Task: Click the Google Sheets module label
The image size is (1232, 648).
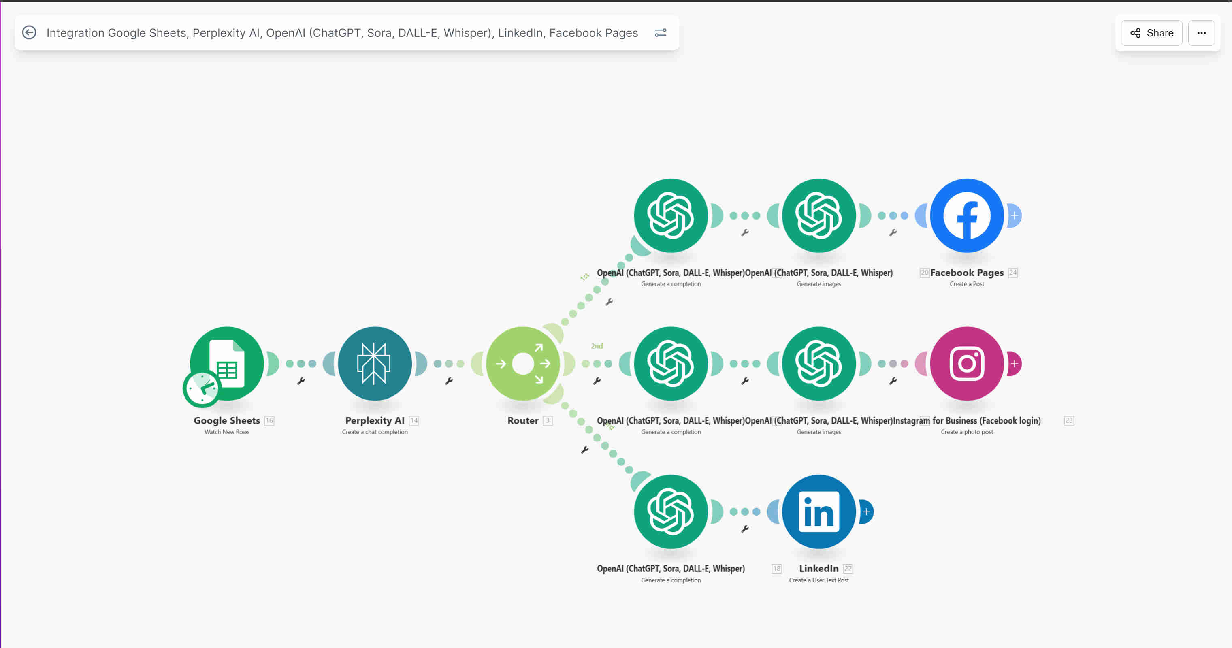Action: click(x=227, y=420)
